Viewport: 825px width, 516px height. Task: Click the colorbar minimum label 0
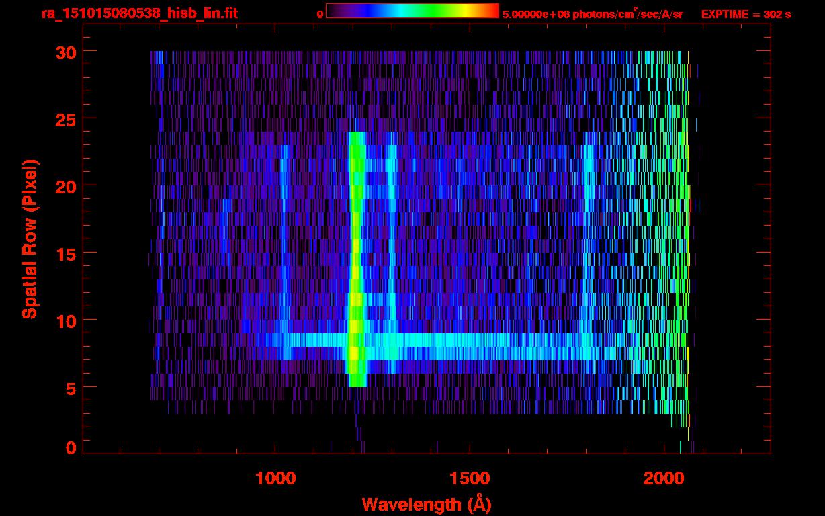tap(320, 14)
